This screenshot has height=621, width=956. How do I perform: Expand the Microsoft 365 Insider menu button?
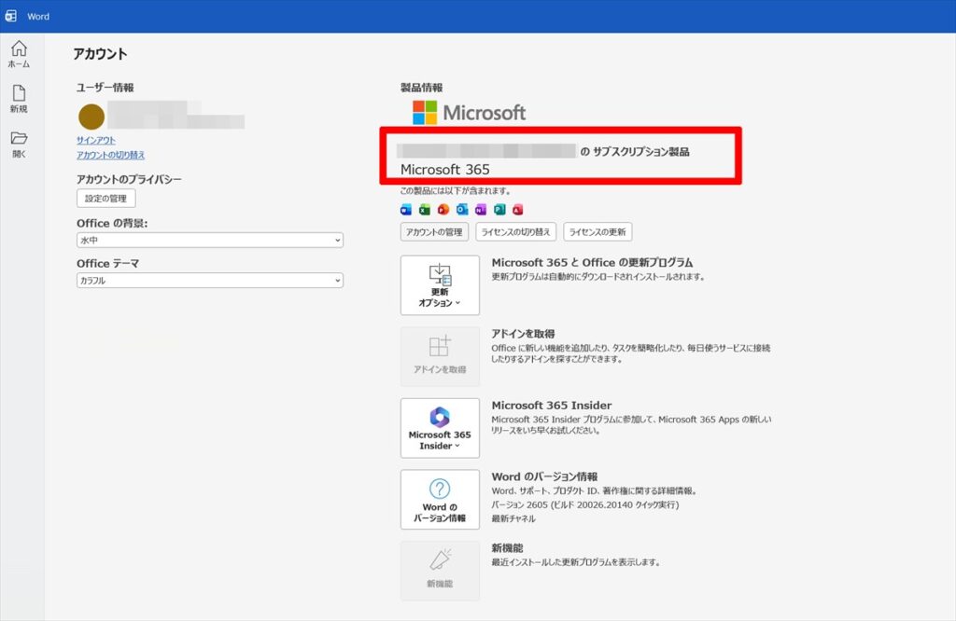click(440, 428)
